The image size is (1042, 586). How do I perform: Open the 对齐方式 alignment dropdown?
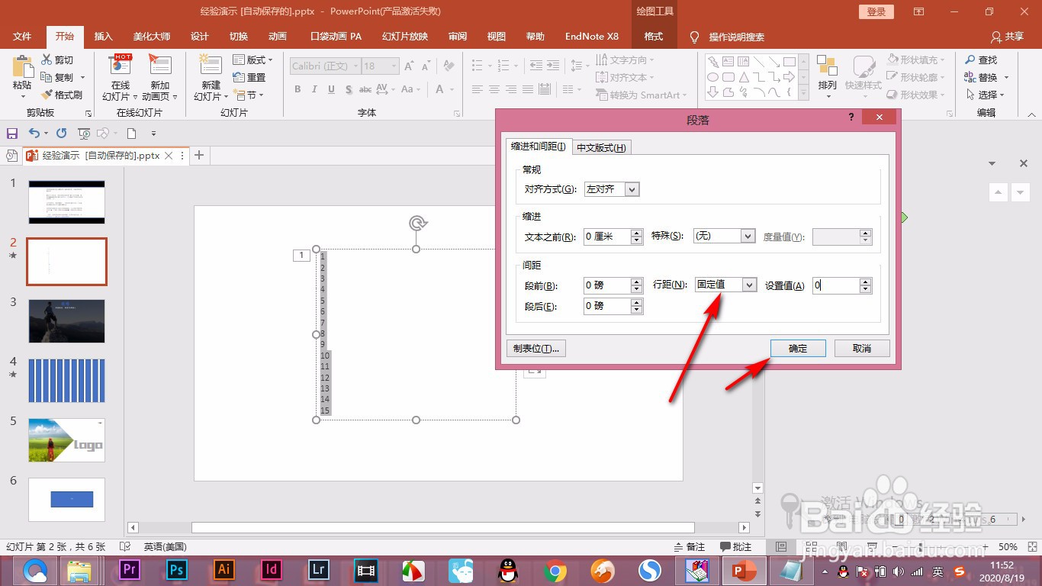610,188
